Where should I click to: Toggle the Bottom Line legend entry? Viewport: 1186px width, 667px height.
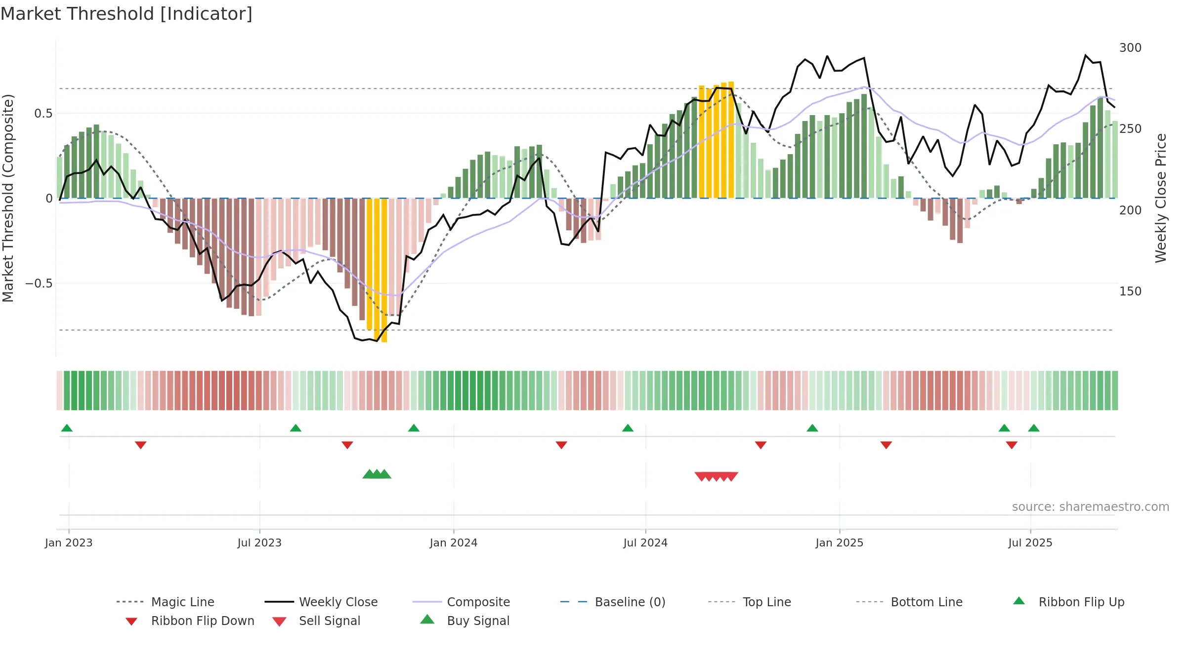[909, 602]
